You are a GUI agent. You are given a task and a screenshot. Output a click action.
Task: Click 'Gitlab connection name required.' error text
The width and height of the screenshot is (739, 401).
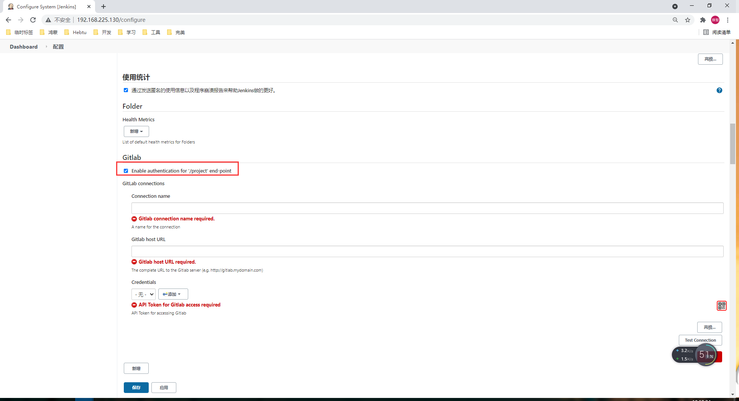[x=177, y=219]
